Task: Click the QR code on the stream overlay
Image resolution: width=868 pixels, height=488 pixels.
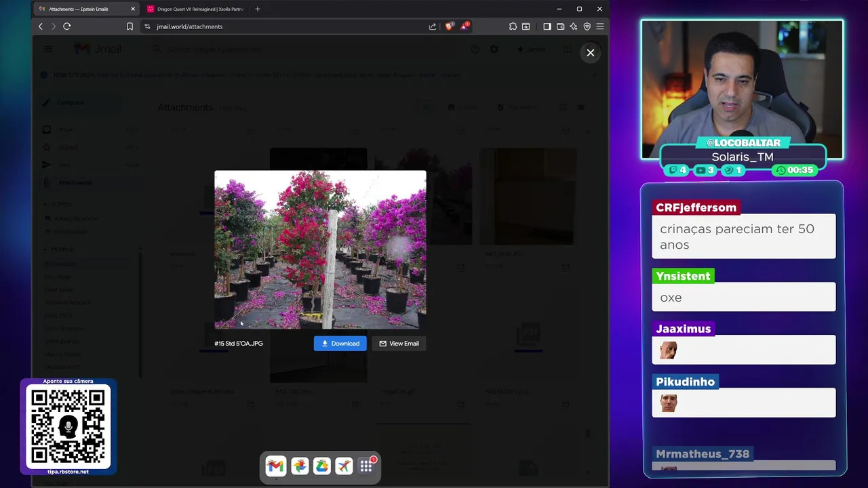Action: (68, 427)
